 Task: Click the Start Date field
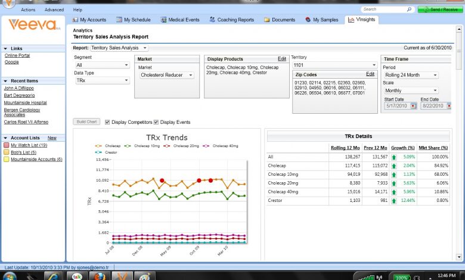(x=397, y=106)
